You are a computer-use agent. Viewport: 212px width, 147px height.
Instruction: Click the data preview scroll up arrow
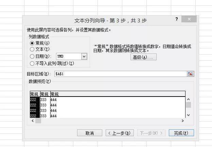pos(188,99)
